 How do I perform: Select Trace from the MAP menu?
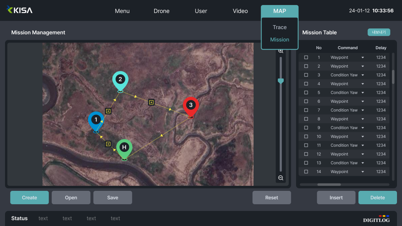279,27
